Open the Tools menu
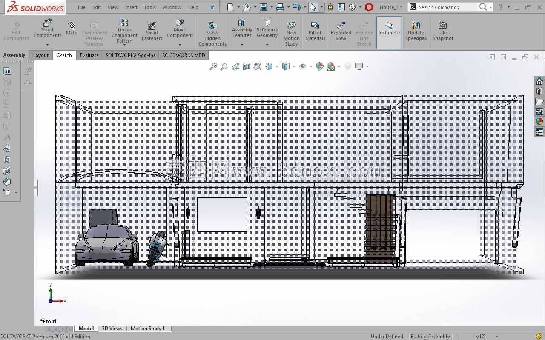This screenshot has width=545, height=340. [x=150, y=7]
